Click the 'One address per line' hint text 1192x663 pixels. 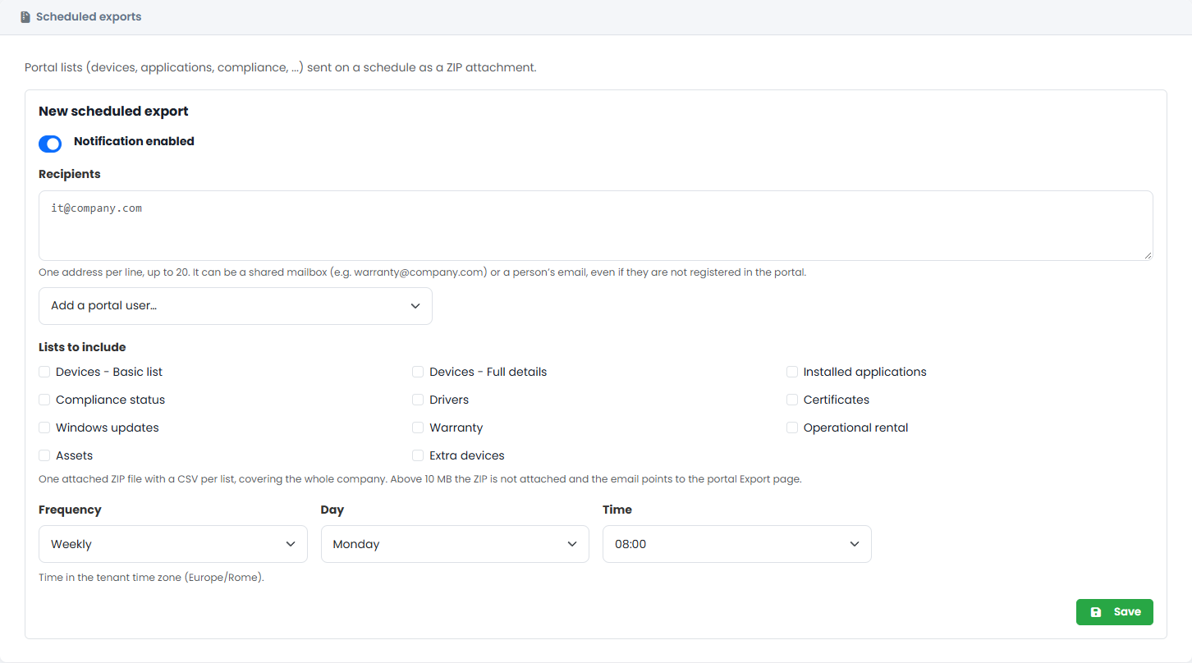point(423,272)
